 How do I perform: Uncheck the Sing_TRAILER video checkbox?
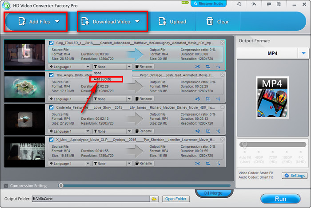coord(52,43)
